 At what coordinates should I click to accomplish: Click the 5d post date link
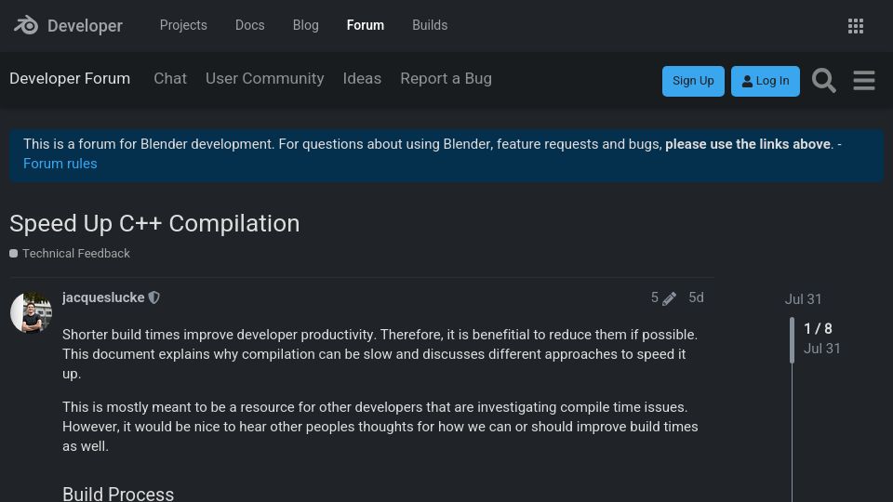click(696, 297)
